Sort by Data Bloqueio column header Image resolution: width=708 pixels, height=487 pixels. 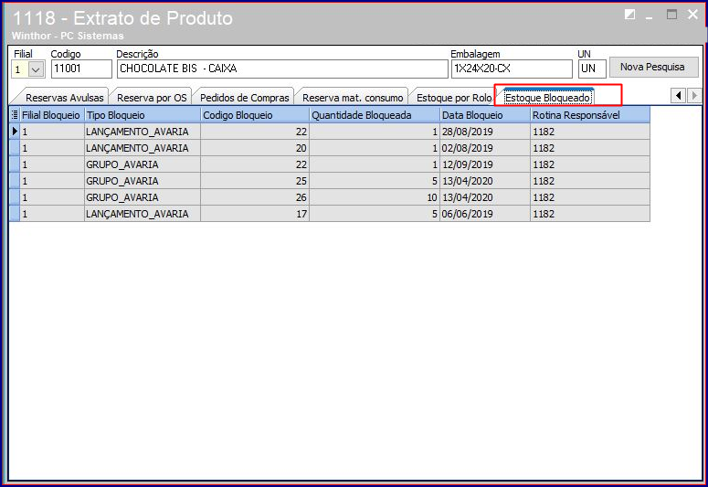[485, 115]
